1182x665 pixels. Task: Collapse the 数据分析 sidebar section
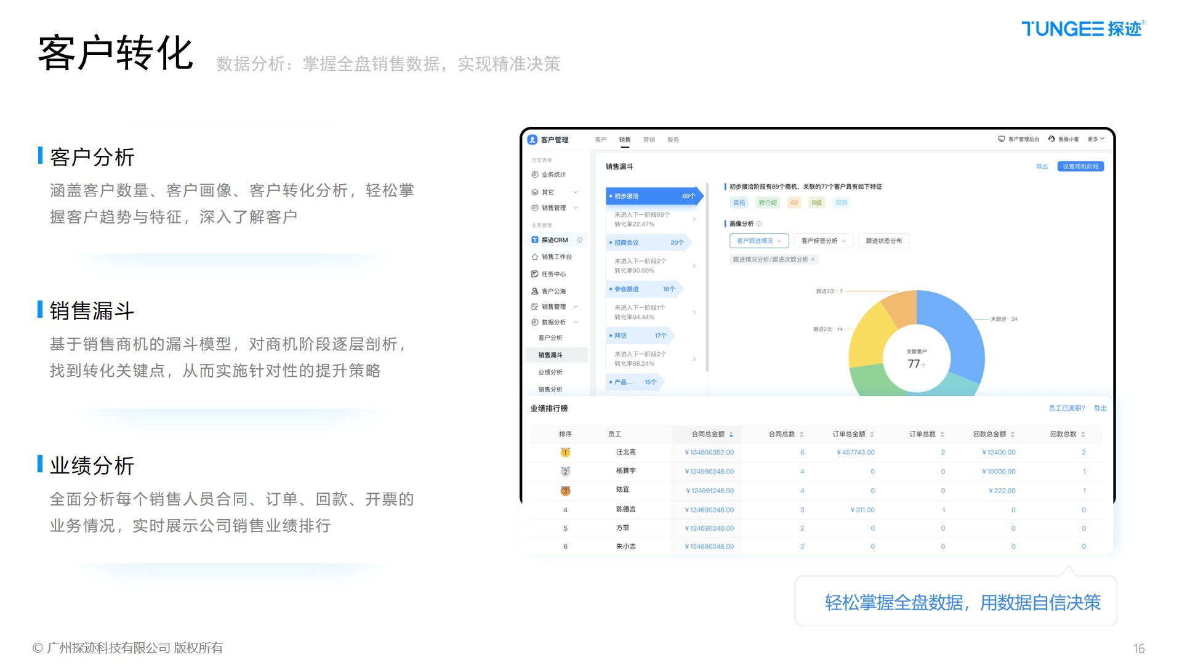[x=576, y=322]
